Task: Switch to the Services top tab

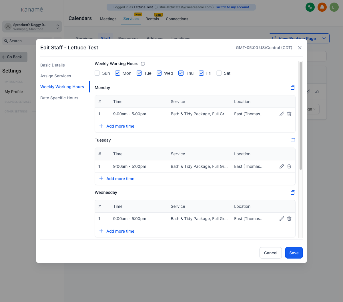Action: 131,19
